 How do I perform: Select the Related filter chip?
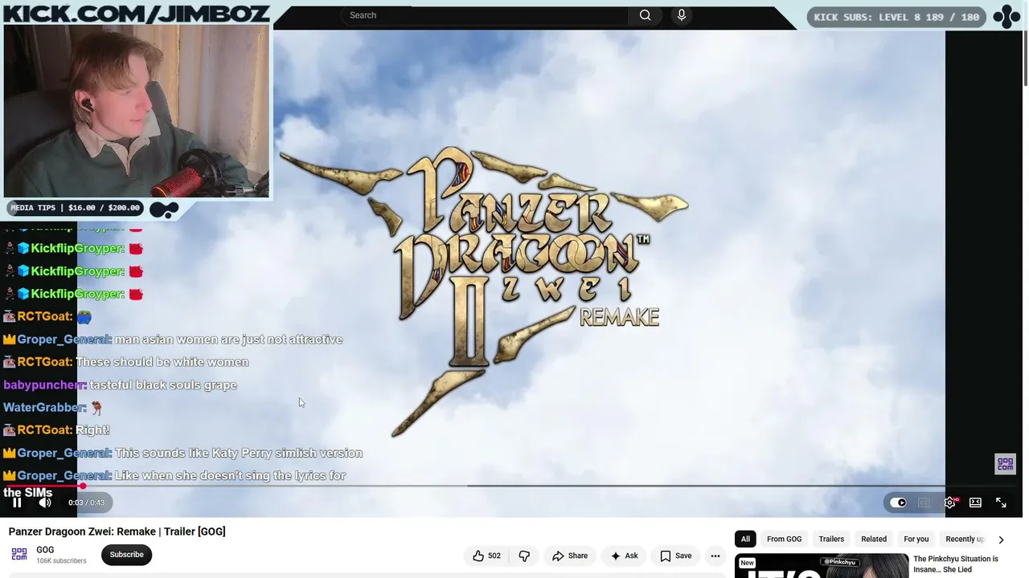coord(874,539)
